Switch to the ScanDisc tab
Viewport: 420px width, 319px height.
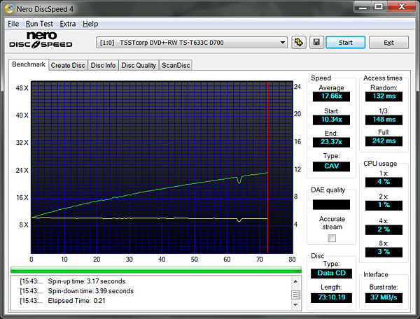pos(175,66)
